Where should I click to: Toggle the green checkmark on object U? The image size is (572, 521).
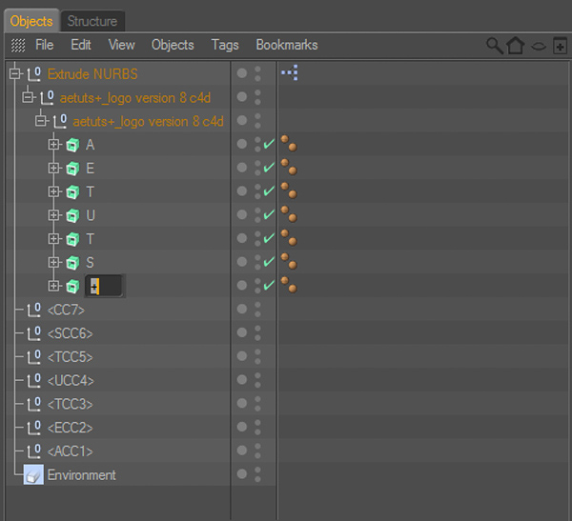(269, 214)
